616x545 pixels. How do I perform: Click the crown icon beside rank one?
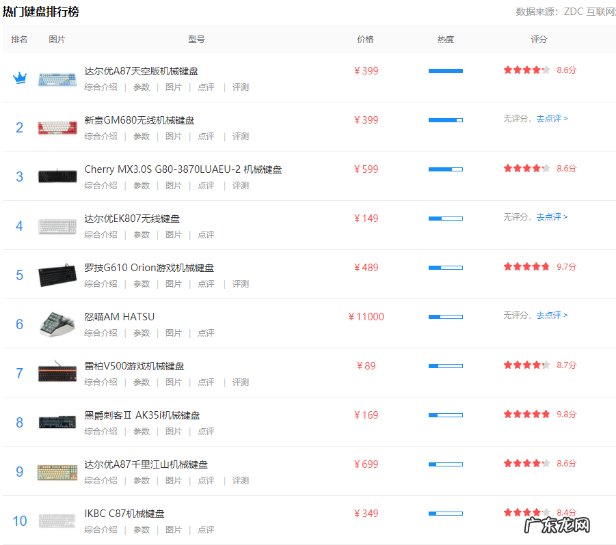click(x=19, y=77)
